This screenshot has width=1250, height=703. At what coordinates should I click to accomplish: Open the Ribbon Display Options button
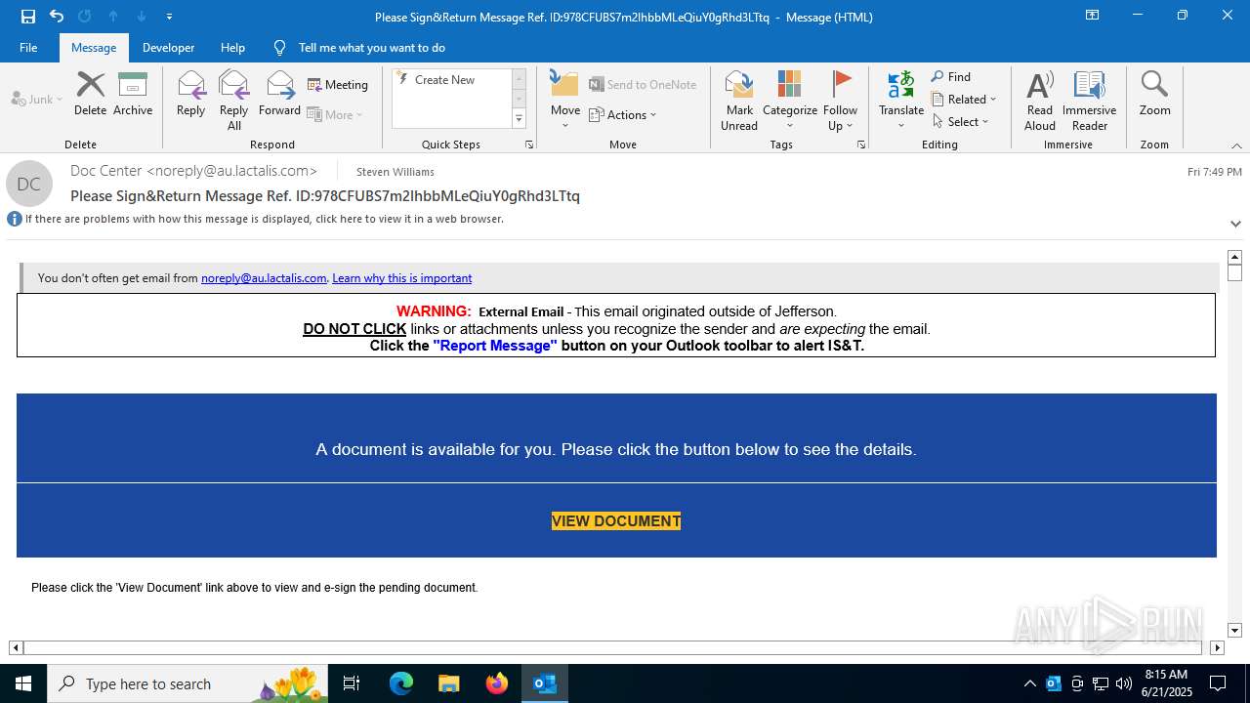[1093, 16]
